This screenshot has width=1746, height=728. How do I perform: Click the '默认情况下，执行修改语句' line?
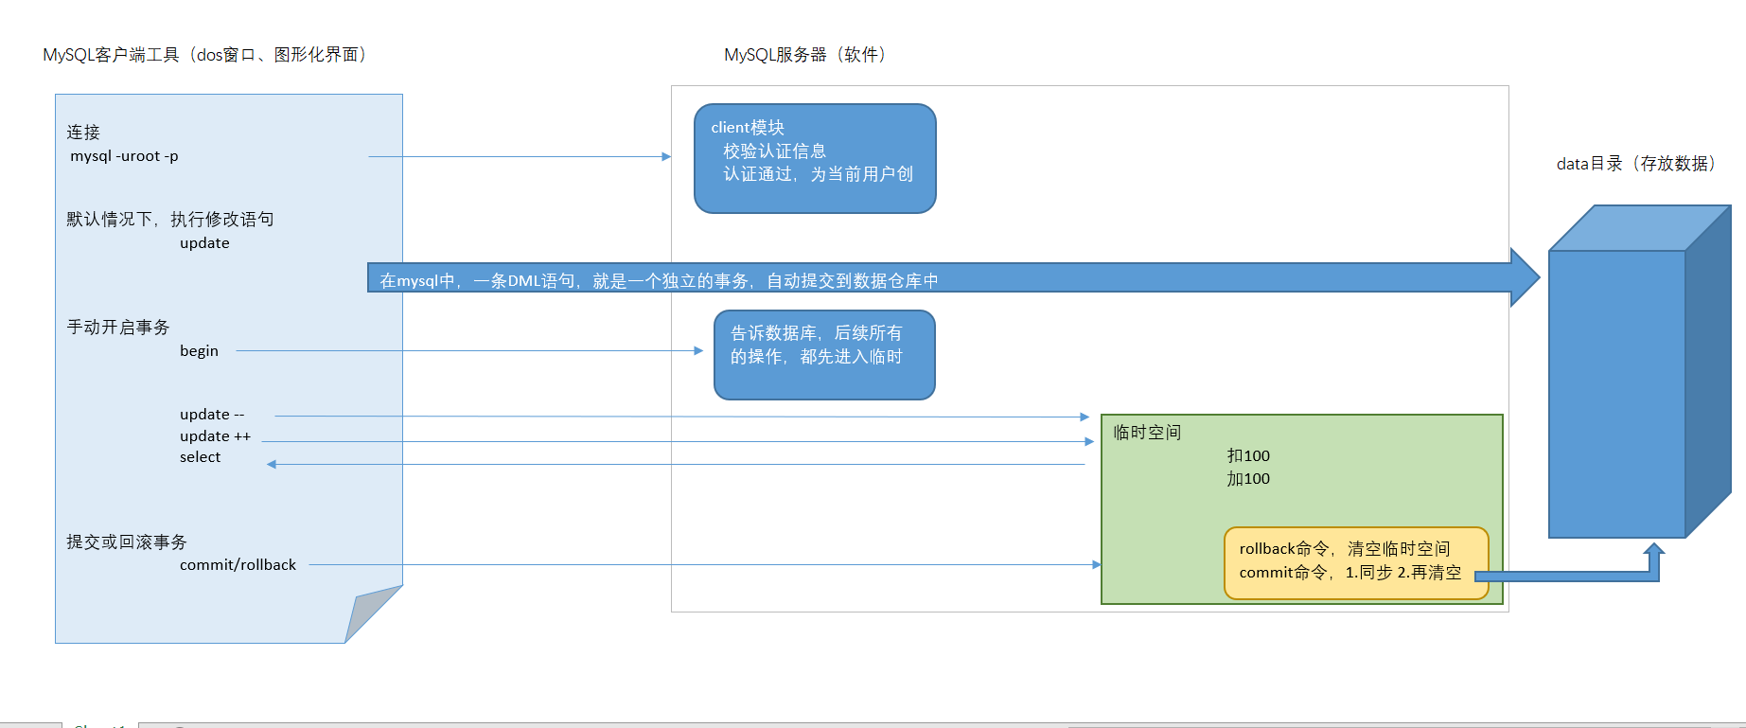pos(170,220)
